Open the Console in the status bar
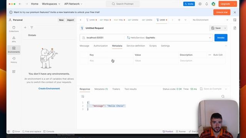 [x=49, y=131]
